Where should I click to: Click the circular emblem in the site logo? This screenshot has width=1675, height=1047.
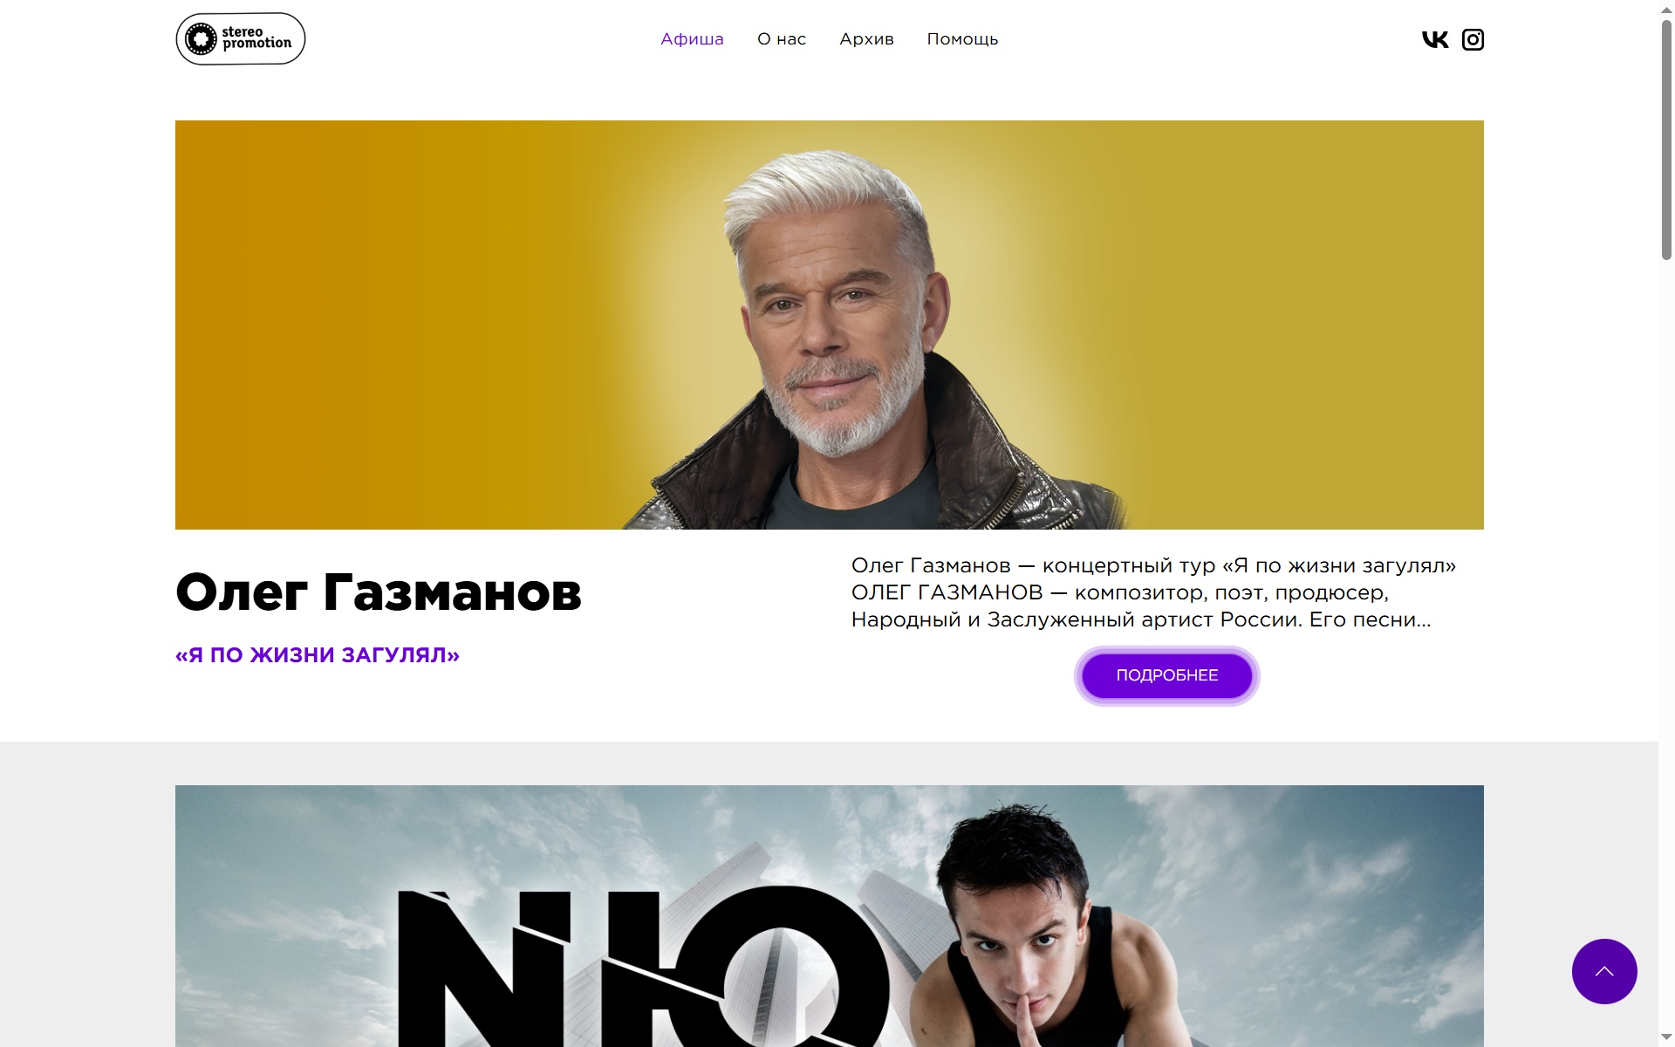(201, 38)
